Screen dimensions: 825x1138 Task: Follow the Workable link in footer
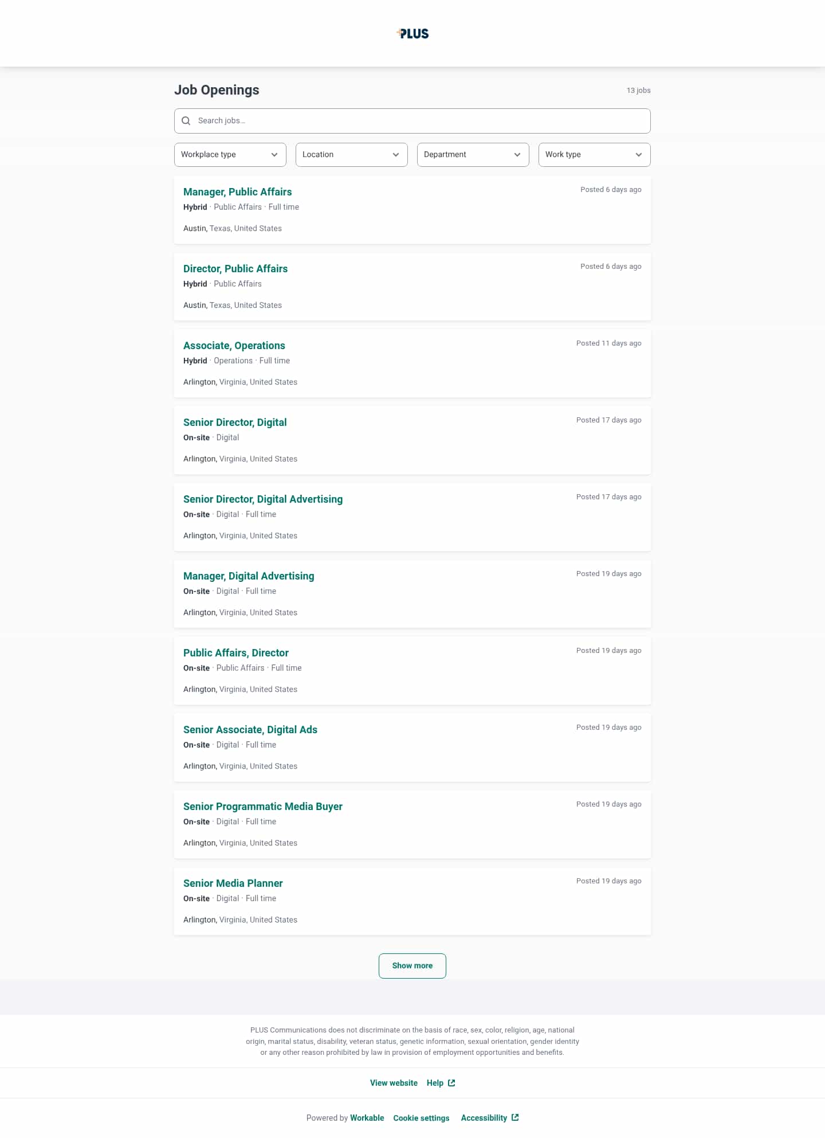pyautogui.click(x=367, y=1118)
